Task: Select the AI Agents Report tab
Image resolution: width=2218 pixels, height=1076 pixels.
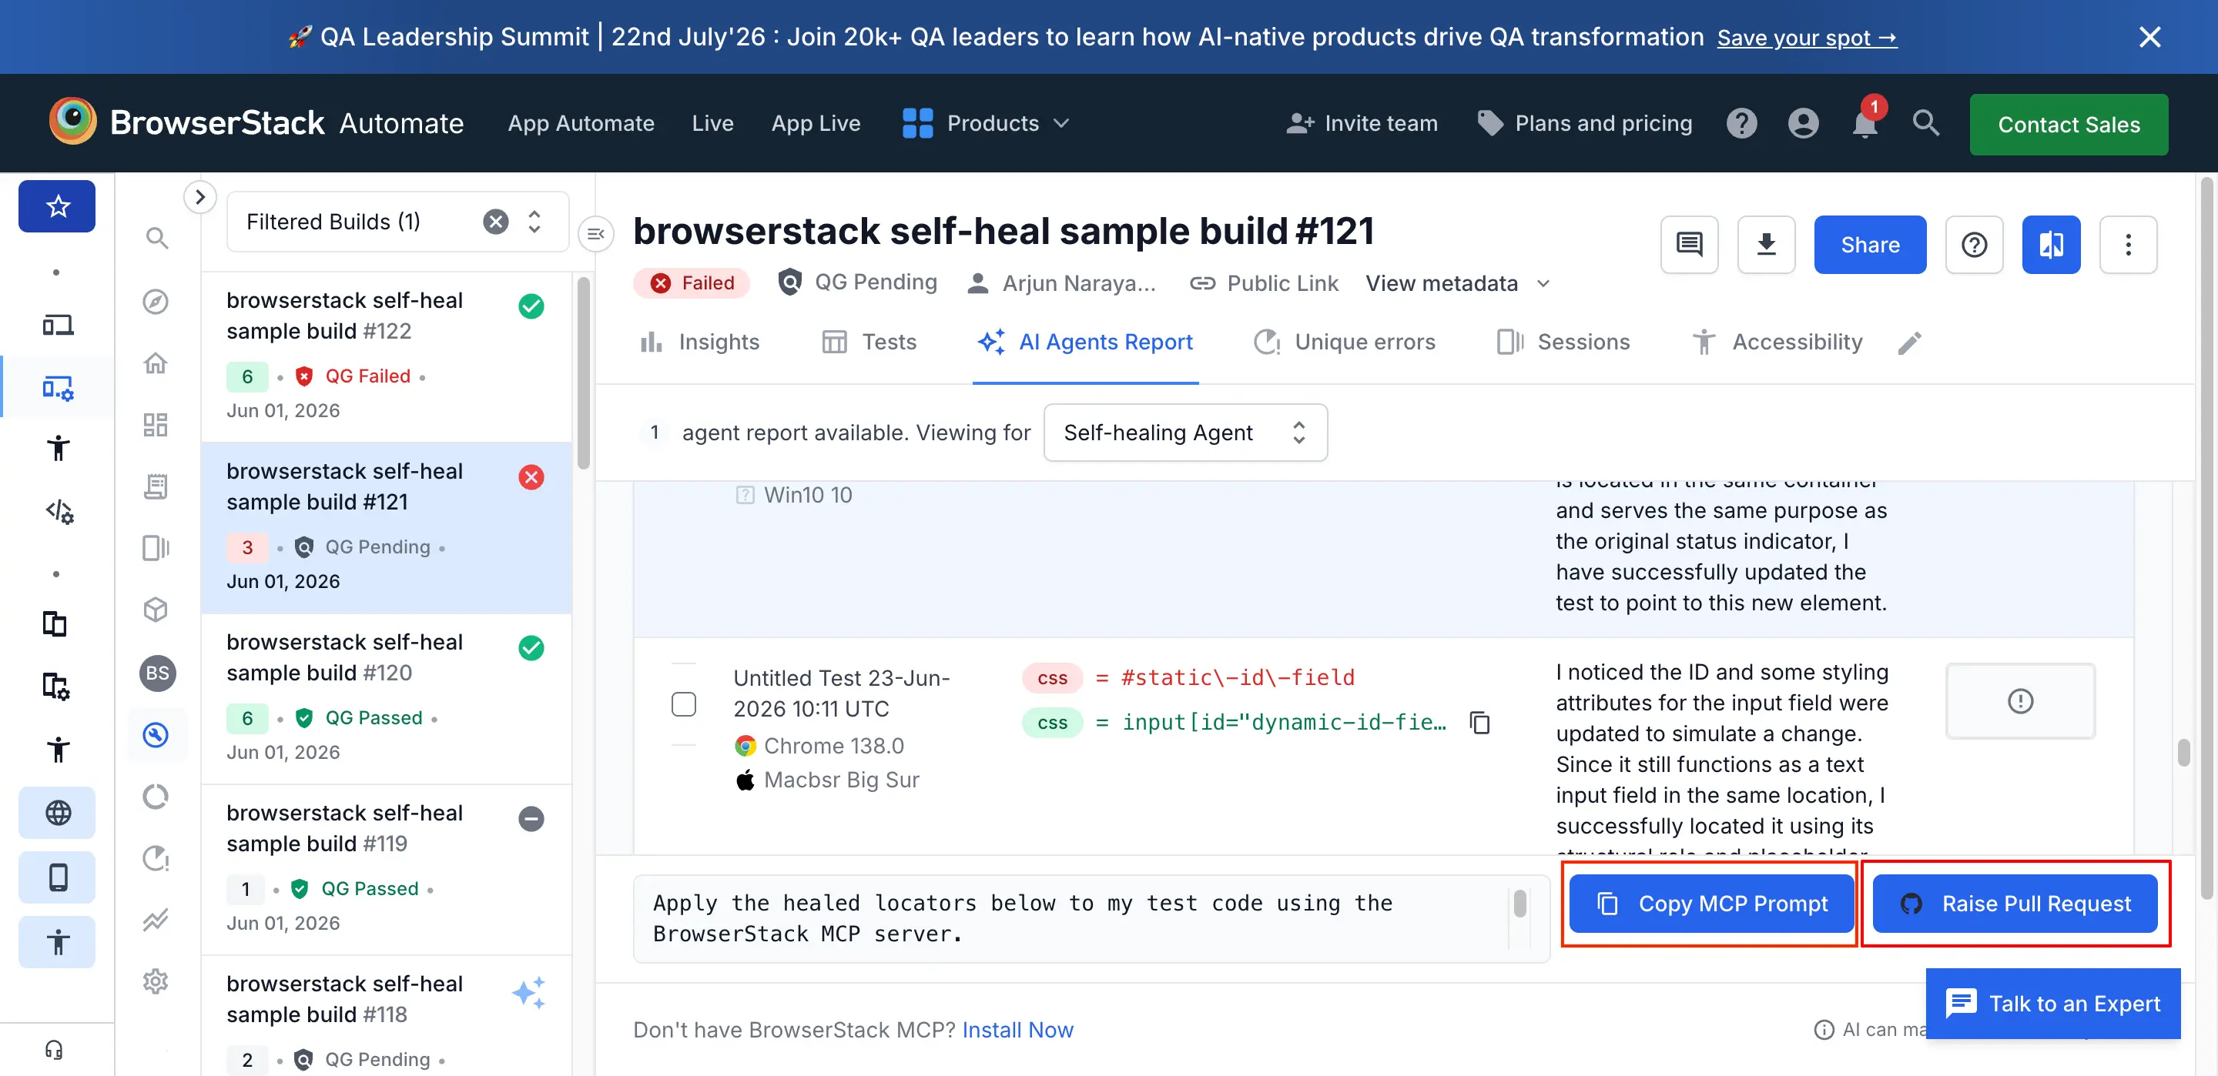Action: point(1085,343)
